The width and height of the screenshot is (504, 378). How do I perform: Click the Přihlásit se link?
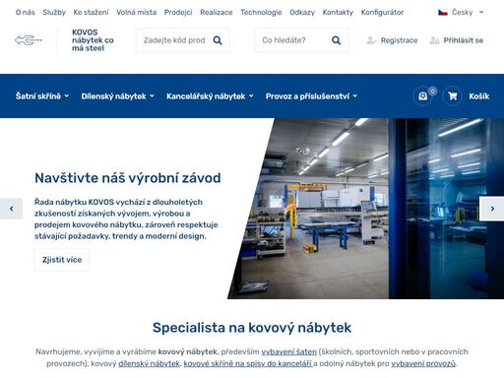[464, 40]
